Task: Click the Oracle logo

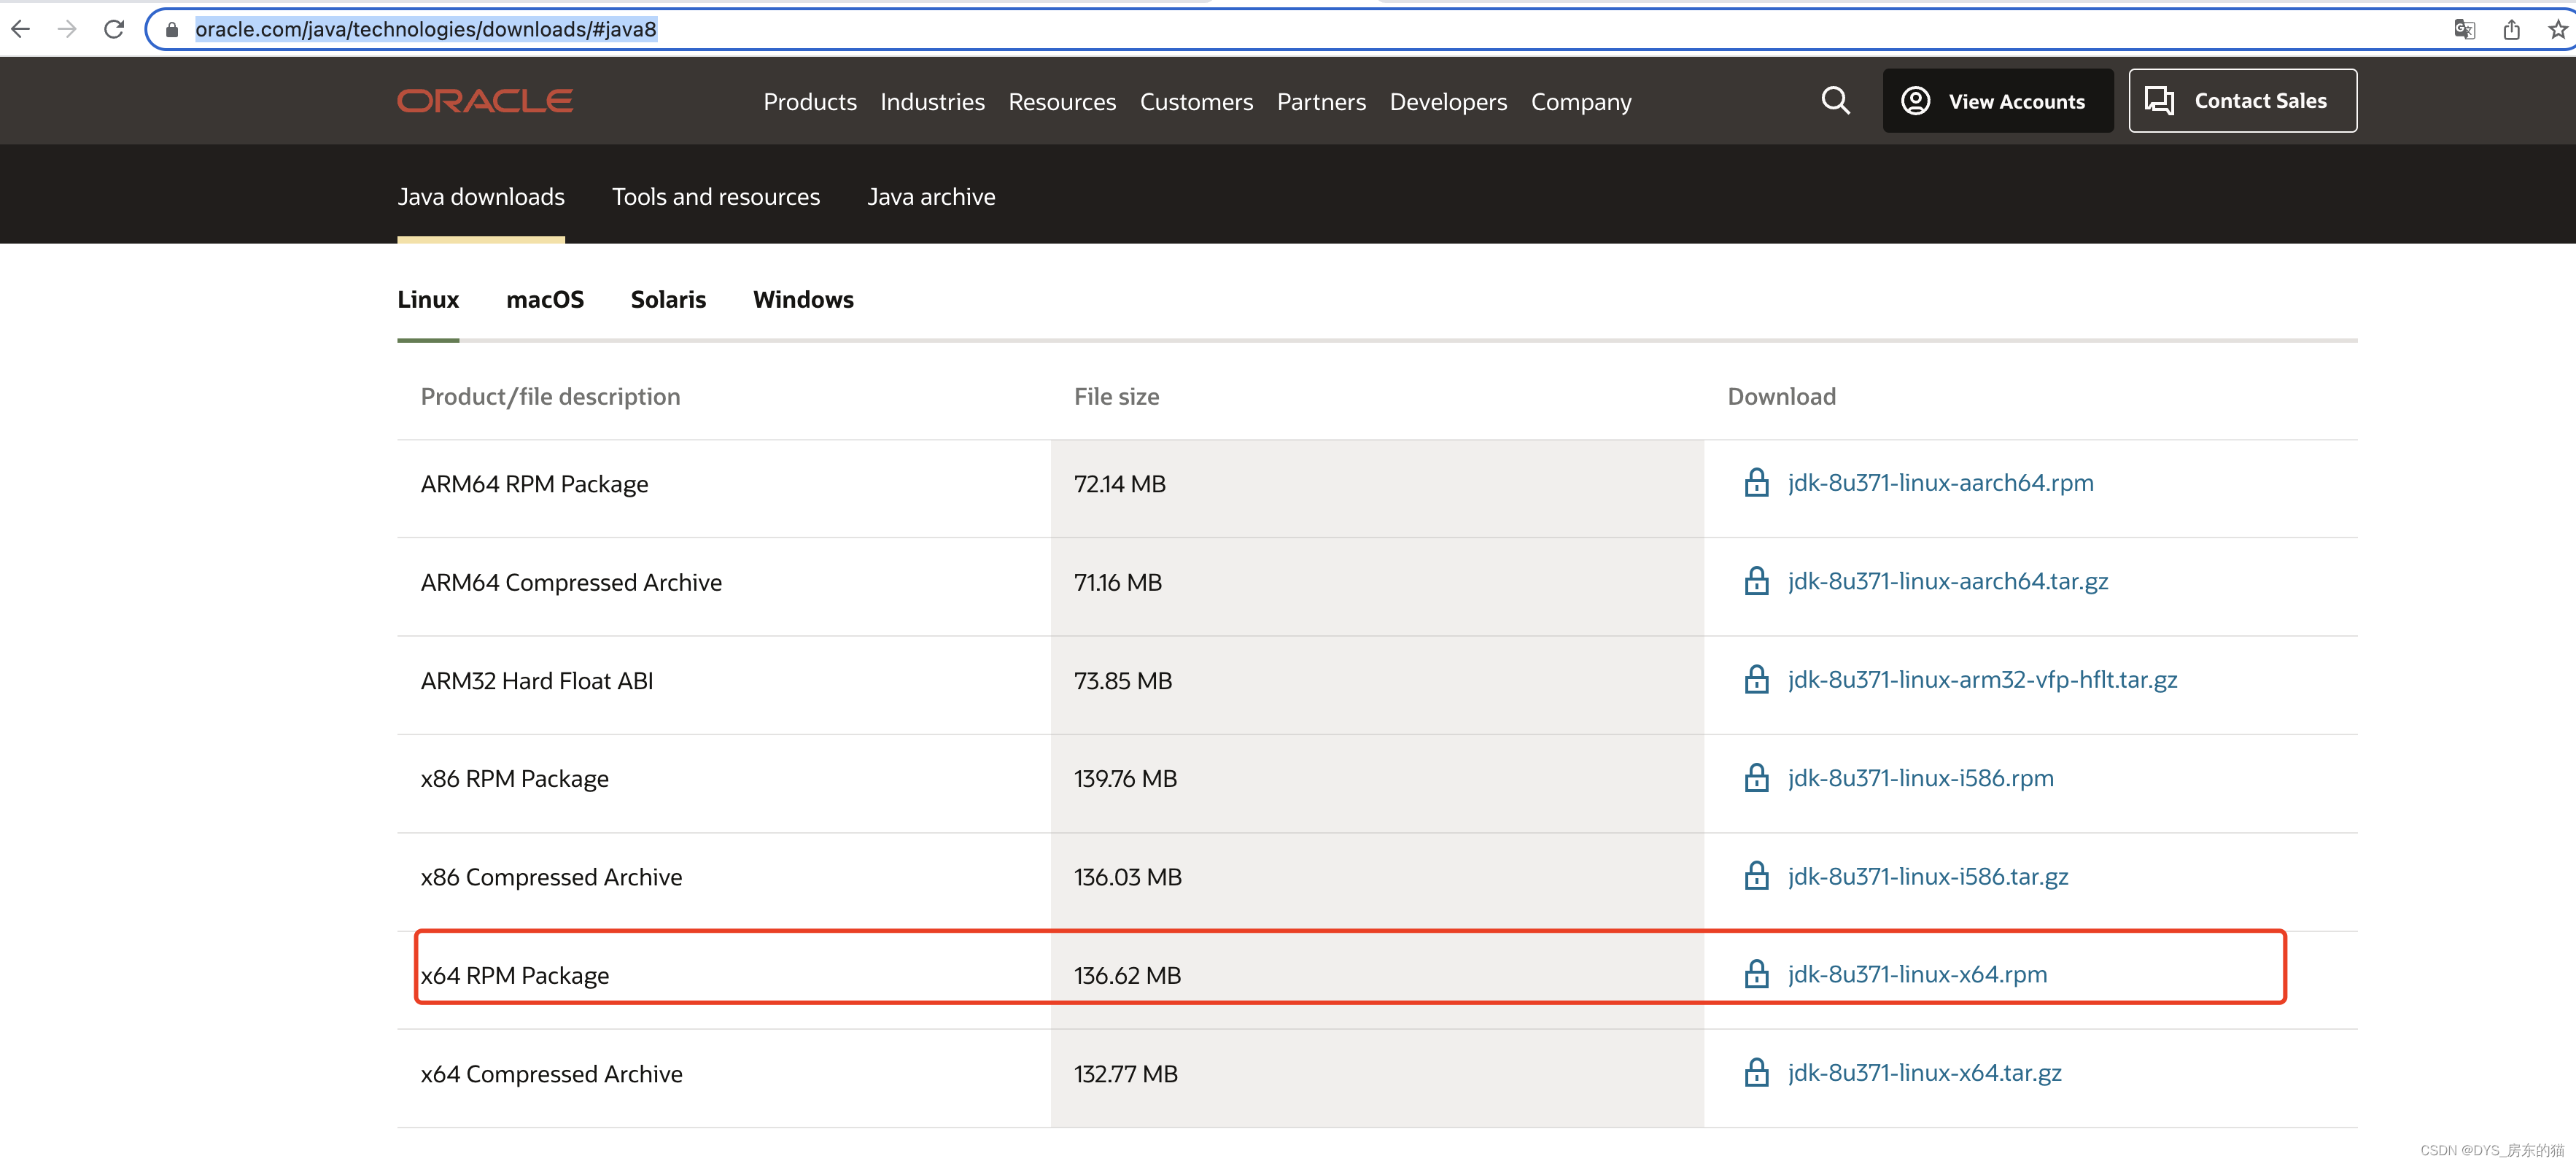Action: click(x=485, y=101)
